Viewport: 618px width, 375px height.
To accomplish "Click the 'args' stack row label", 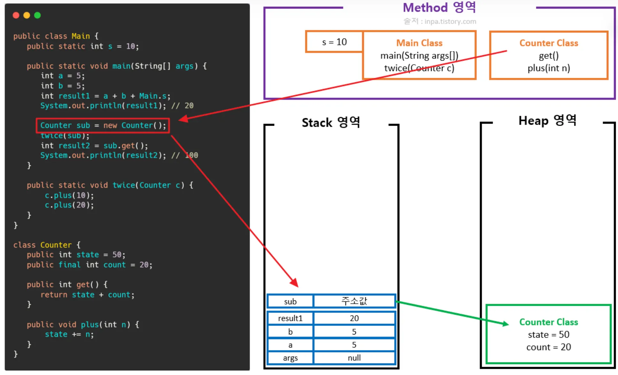I will click(290, 358).
